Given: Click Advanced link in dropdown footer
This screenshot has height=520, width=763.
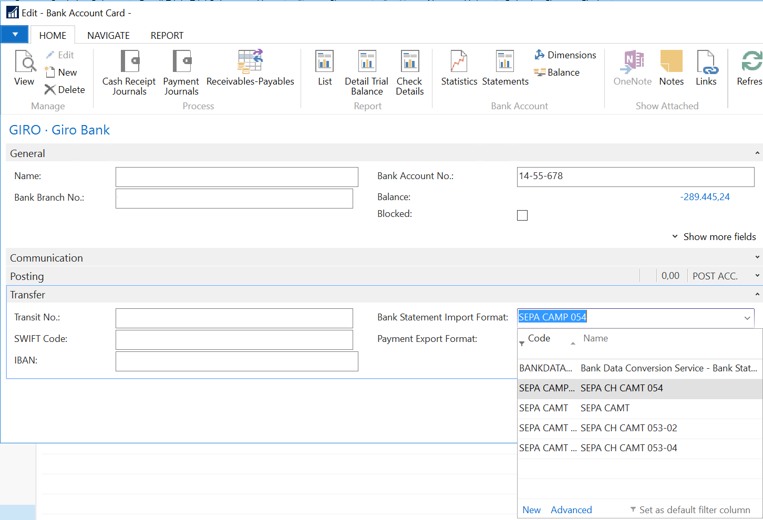Looking at the screenshot, I should point(571,510).
